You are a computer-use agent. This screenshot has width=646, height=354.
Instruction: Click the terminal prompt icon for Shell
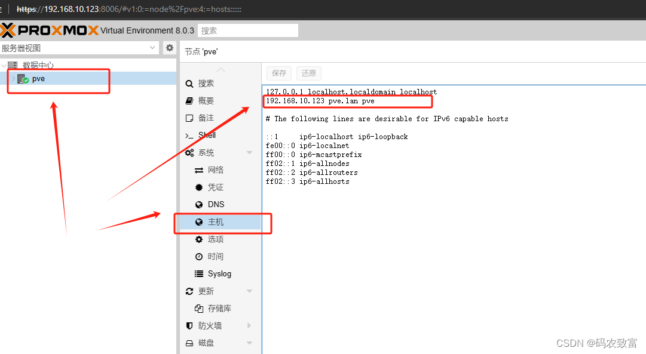click(189, 136)
